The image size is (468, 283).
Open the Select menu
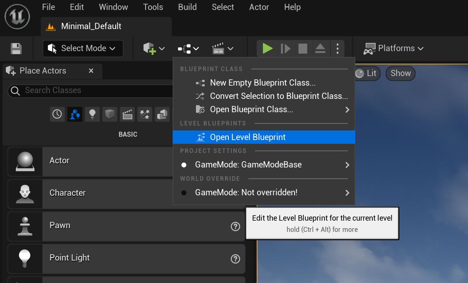click(x=223, y=7)
